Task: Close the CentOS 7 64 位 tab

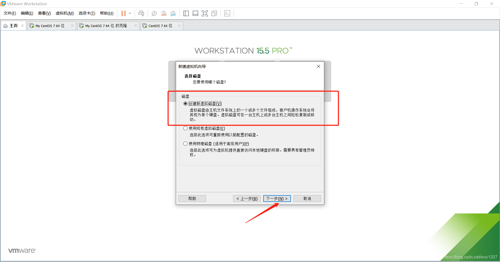Action: (x=179, y=25)
